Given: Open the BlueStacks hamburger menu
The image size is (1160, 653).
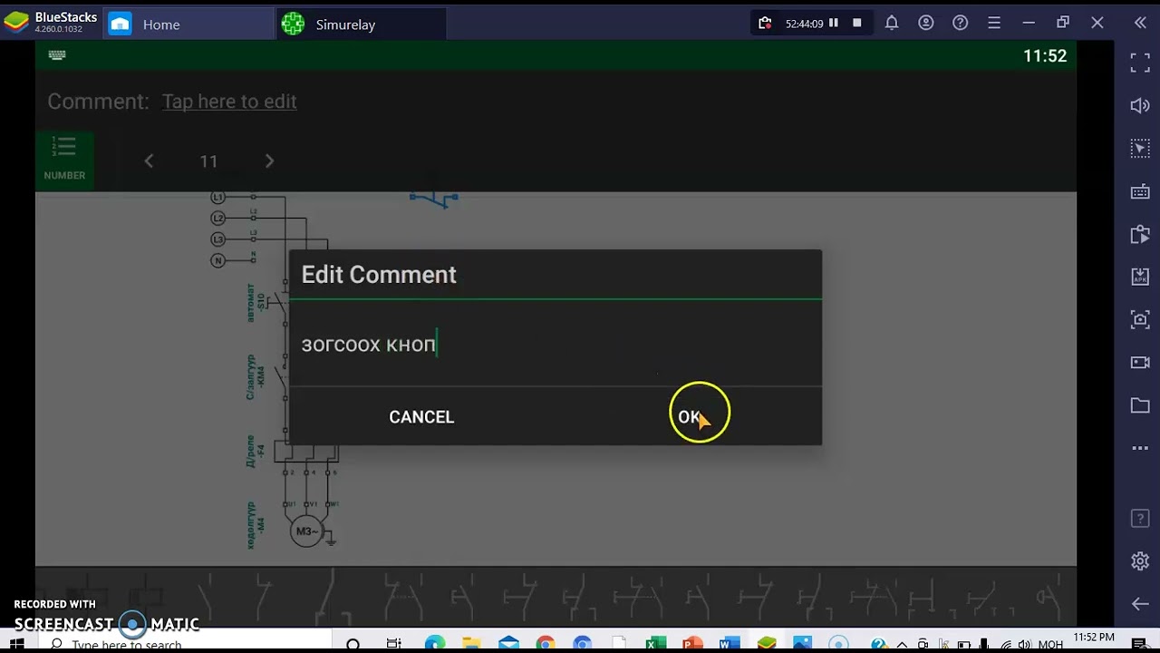Looking at the screenshot, I should point(994,24).
